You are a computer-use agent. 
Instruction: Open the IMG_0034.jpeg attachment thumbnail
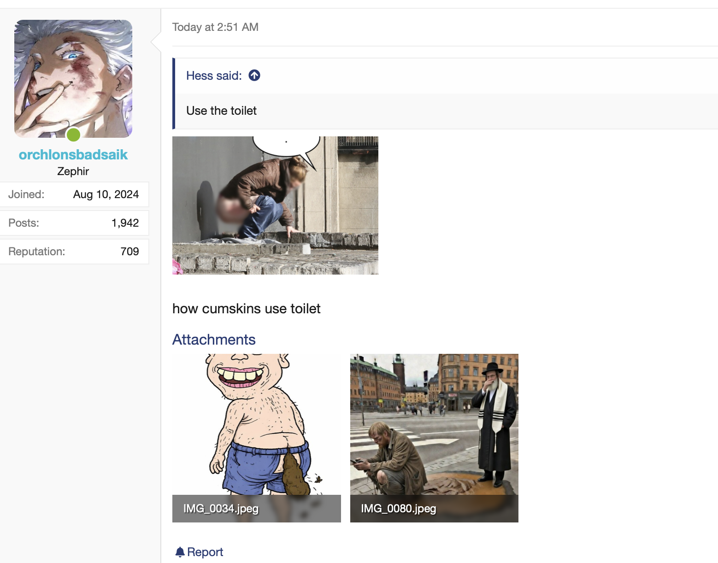pyautogui.click(x=257, y=438)
